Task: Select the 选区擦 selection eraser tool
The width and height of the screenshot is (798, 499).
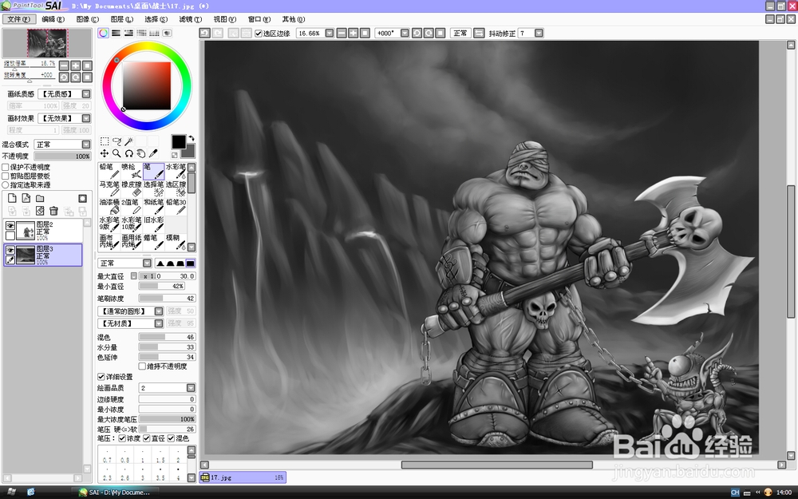Action: 176,189
